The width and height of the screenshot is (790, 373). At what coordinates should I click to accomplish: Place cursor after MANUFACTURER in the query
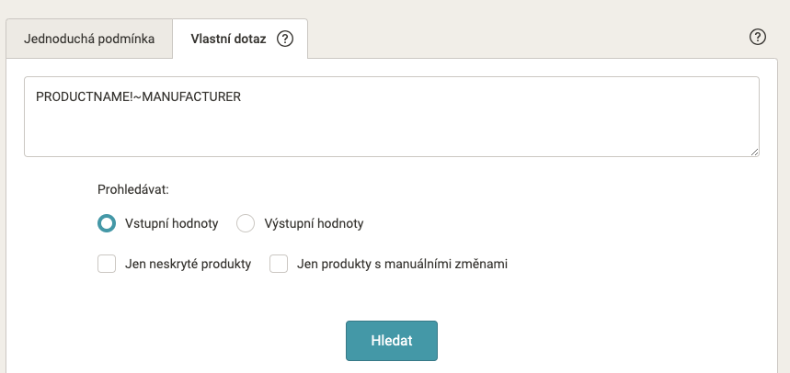[242, 96]
